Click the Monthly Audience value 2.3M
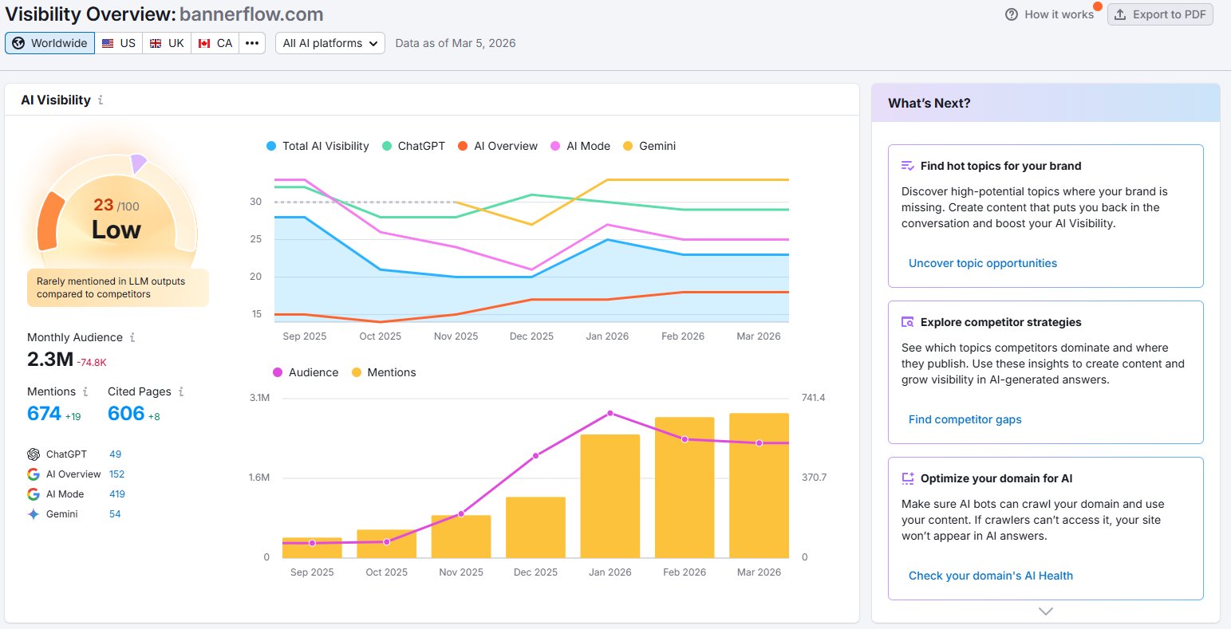 [50, 359]
